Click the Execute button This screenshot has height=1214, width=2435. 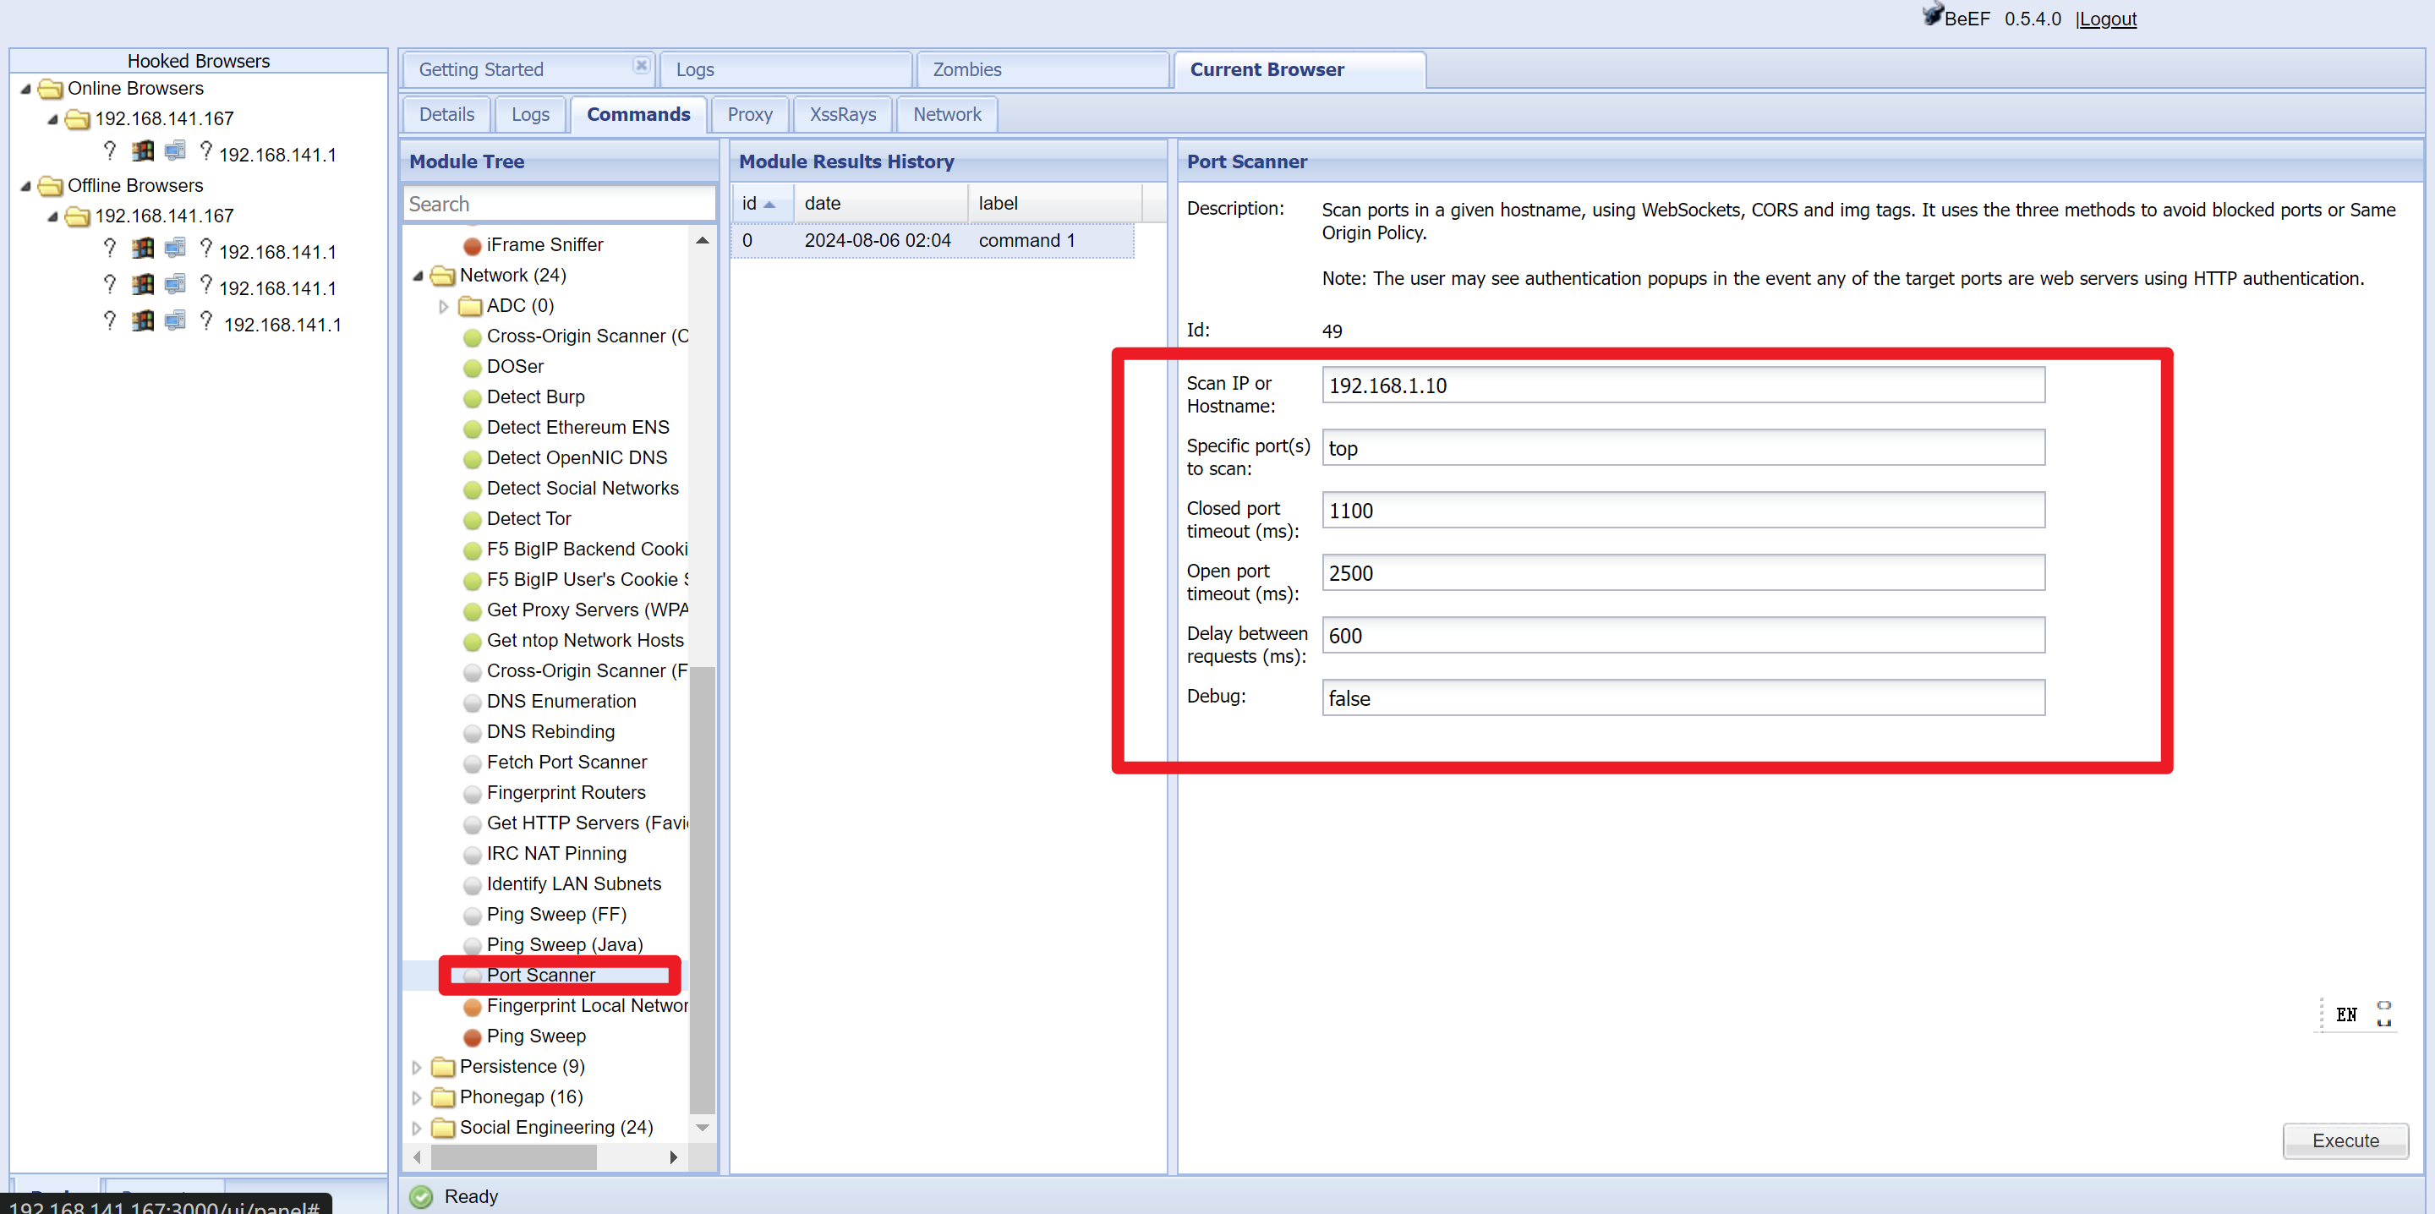tap(2345, 1141)
